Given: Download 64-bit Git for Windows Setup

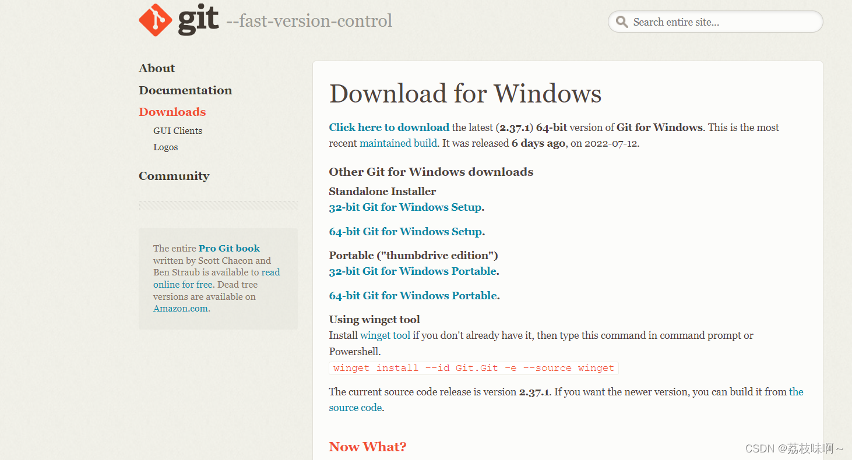Looking at the screenshot, I should coord(406,232).
